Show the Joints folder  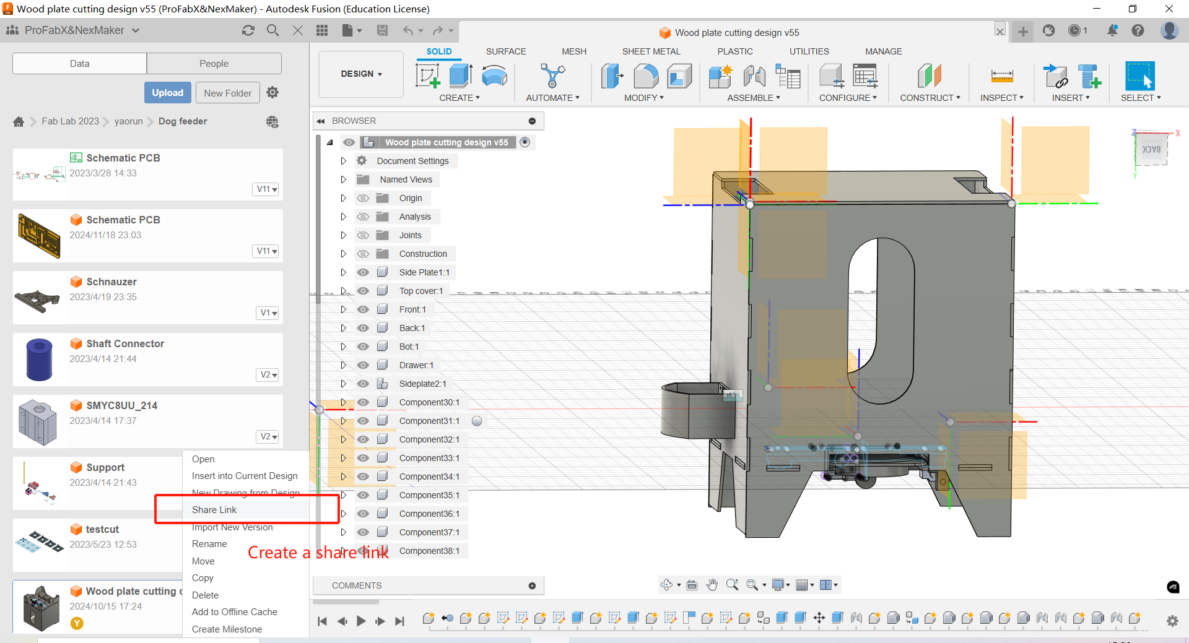tap(364, 235)
